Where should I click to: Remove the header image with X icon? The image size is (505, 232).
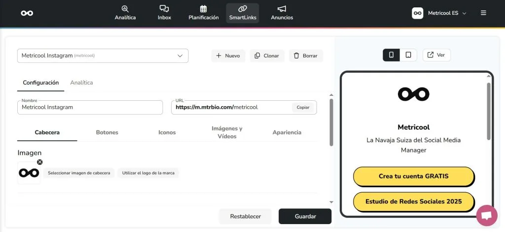[x=39, y=162]
